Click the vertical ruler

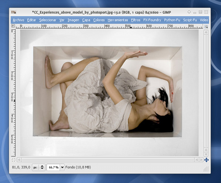13,93
